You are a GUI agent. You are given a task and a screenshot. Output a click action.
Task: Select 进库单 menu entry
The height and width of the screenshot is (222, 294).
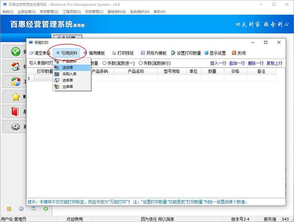pyautogui.click(x=72, y=80)
